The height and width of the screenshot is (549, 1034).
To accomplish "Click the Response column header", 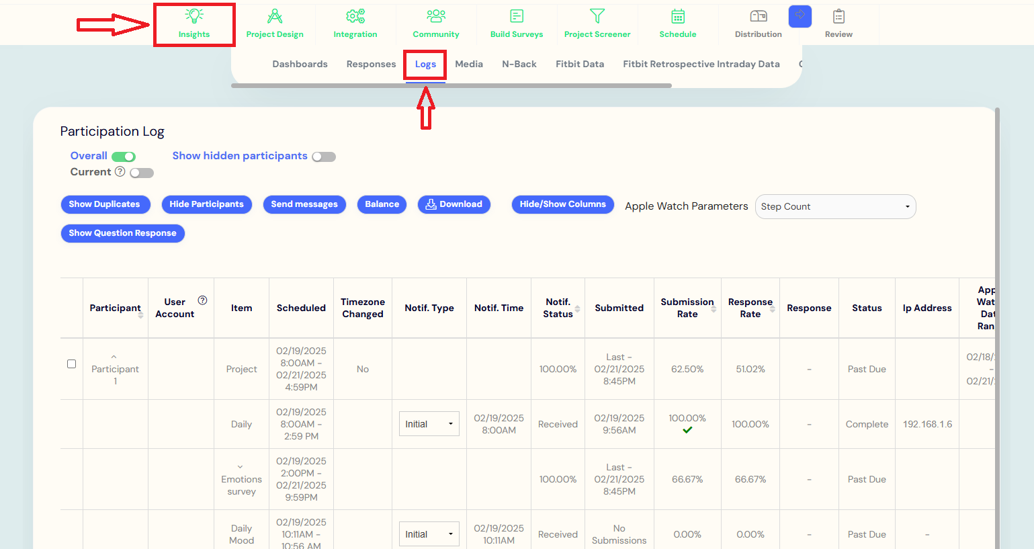I will pyautogui.click(x=809, y=308).
